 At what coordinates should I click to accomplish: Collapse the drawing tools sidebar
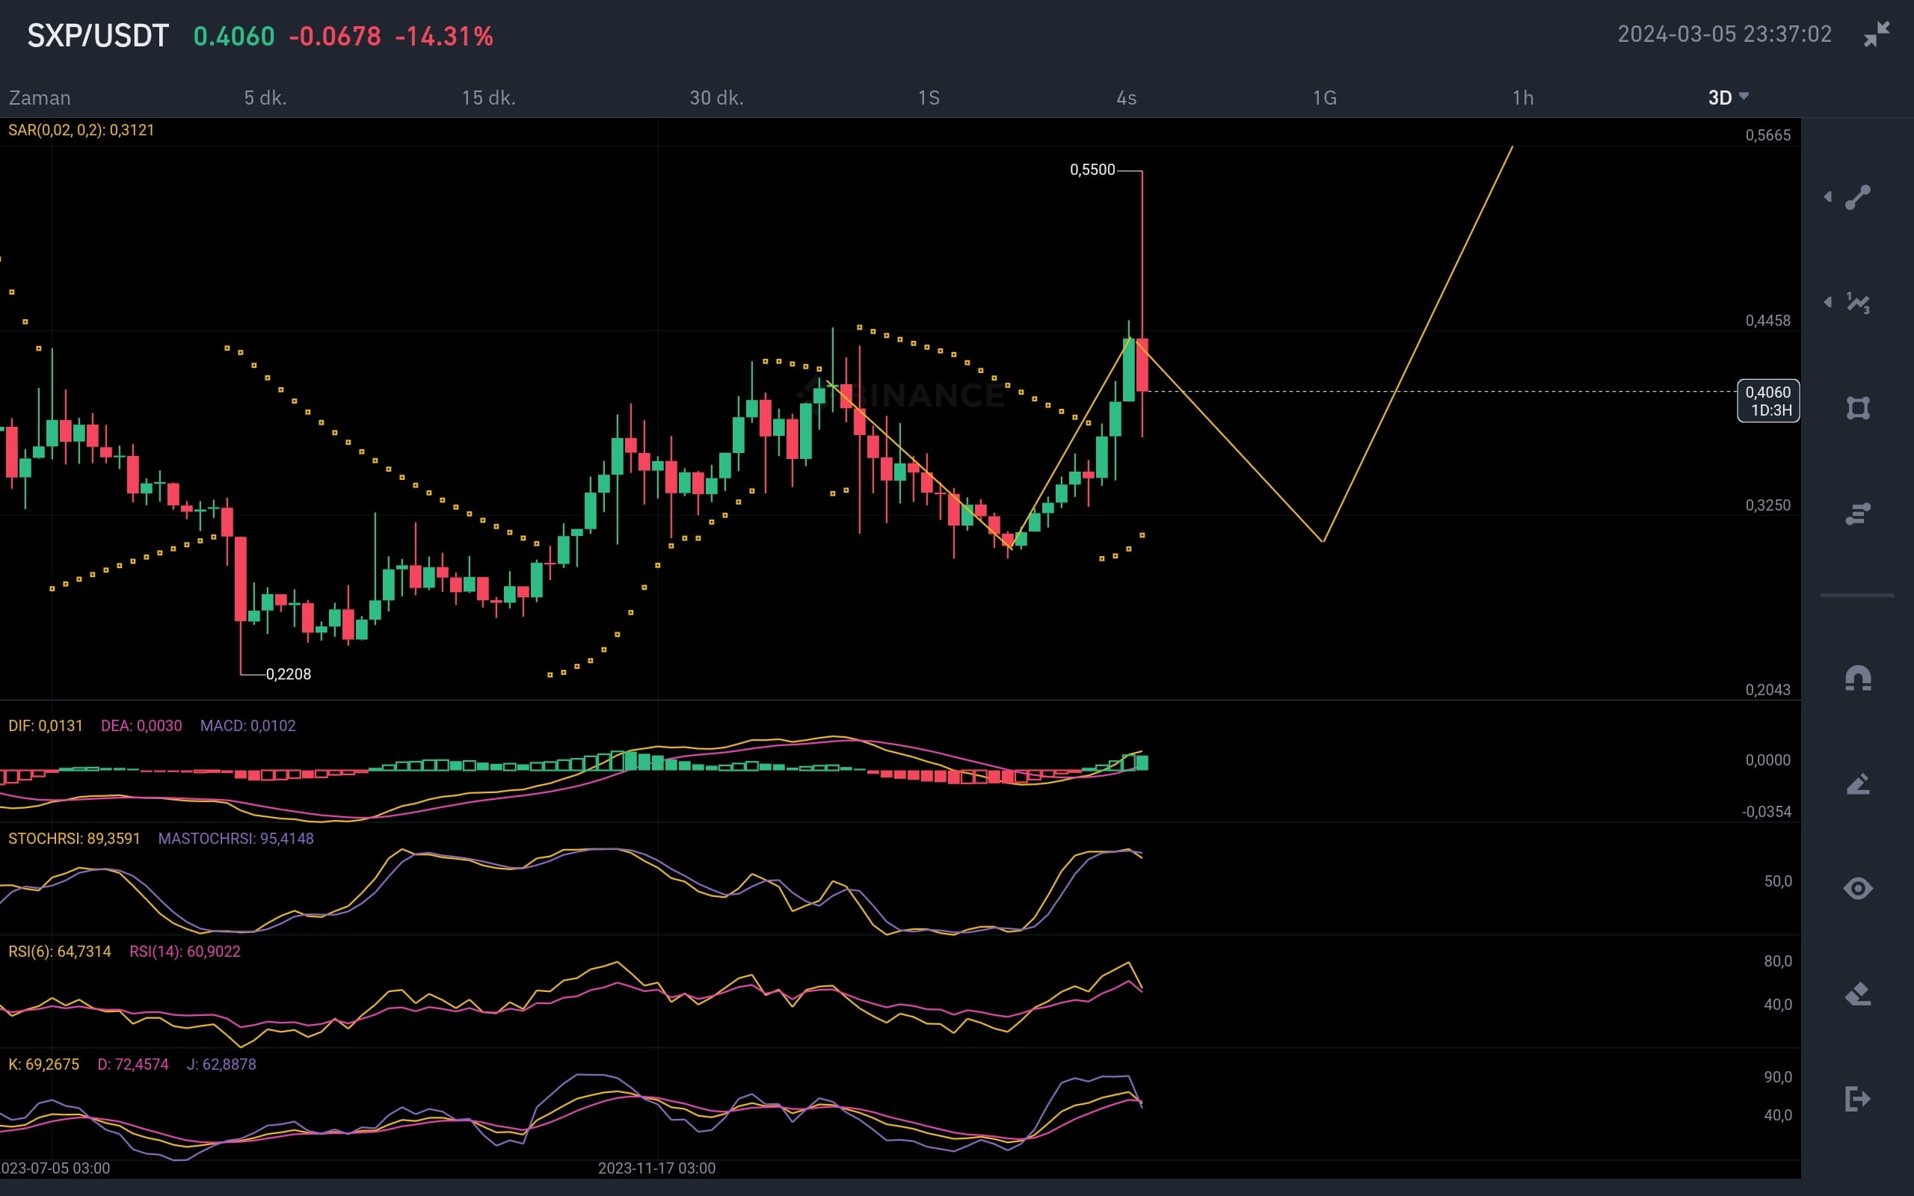click(1858, 1099)
